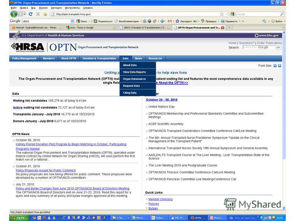The width and height of the screenshot is (295, 221).
Task: Open the list all tabs dropdown
Action: coord(284,28)
